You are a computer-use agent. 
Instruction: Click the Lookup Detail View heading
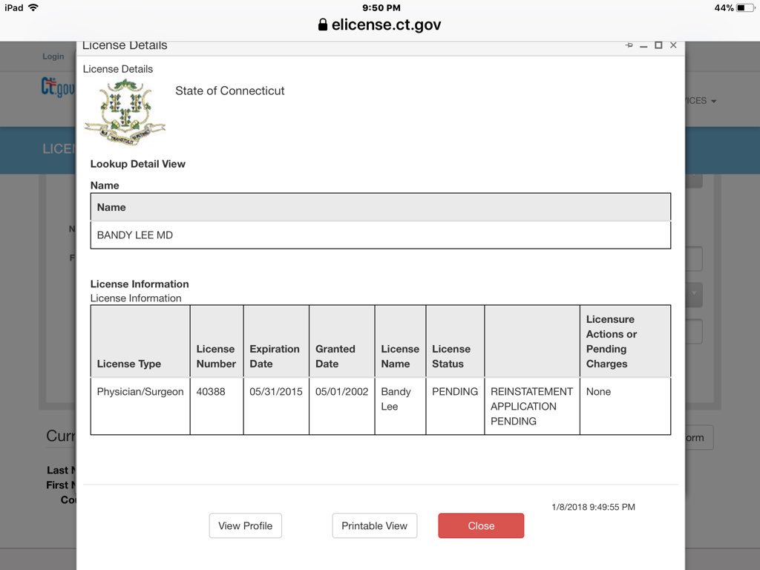pyautogui.click(x=137, y=164)
